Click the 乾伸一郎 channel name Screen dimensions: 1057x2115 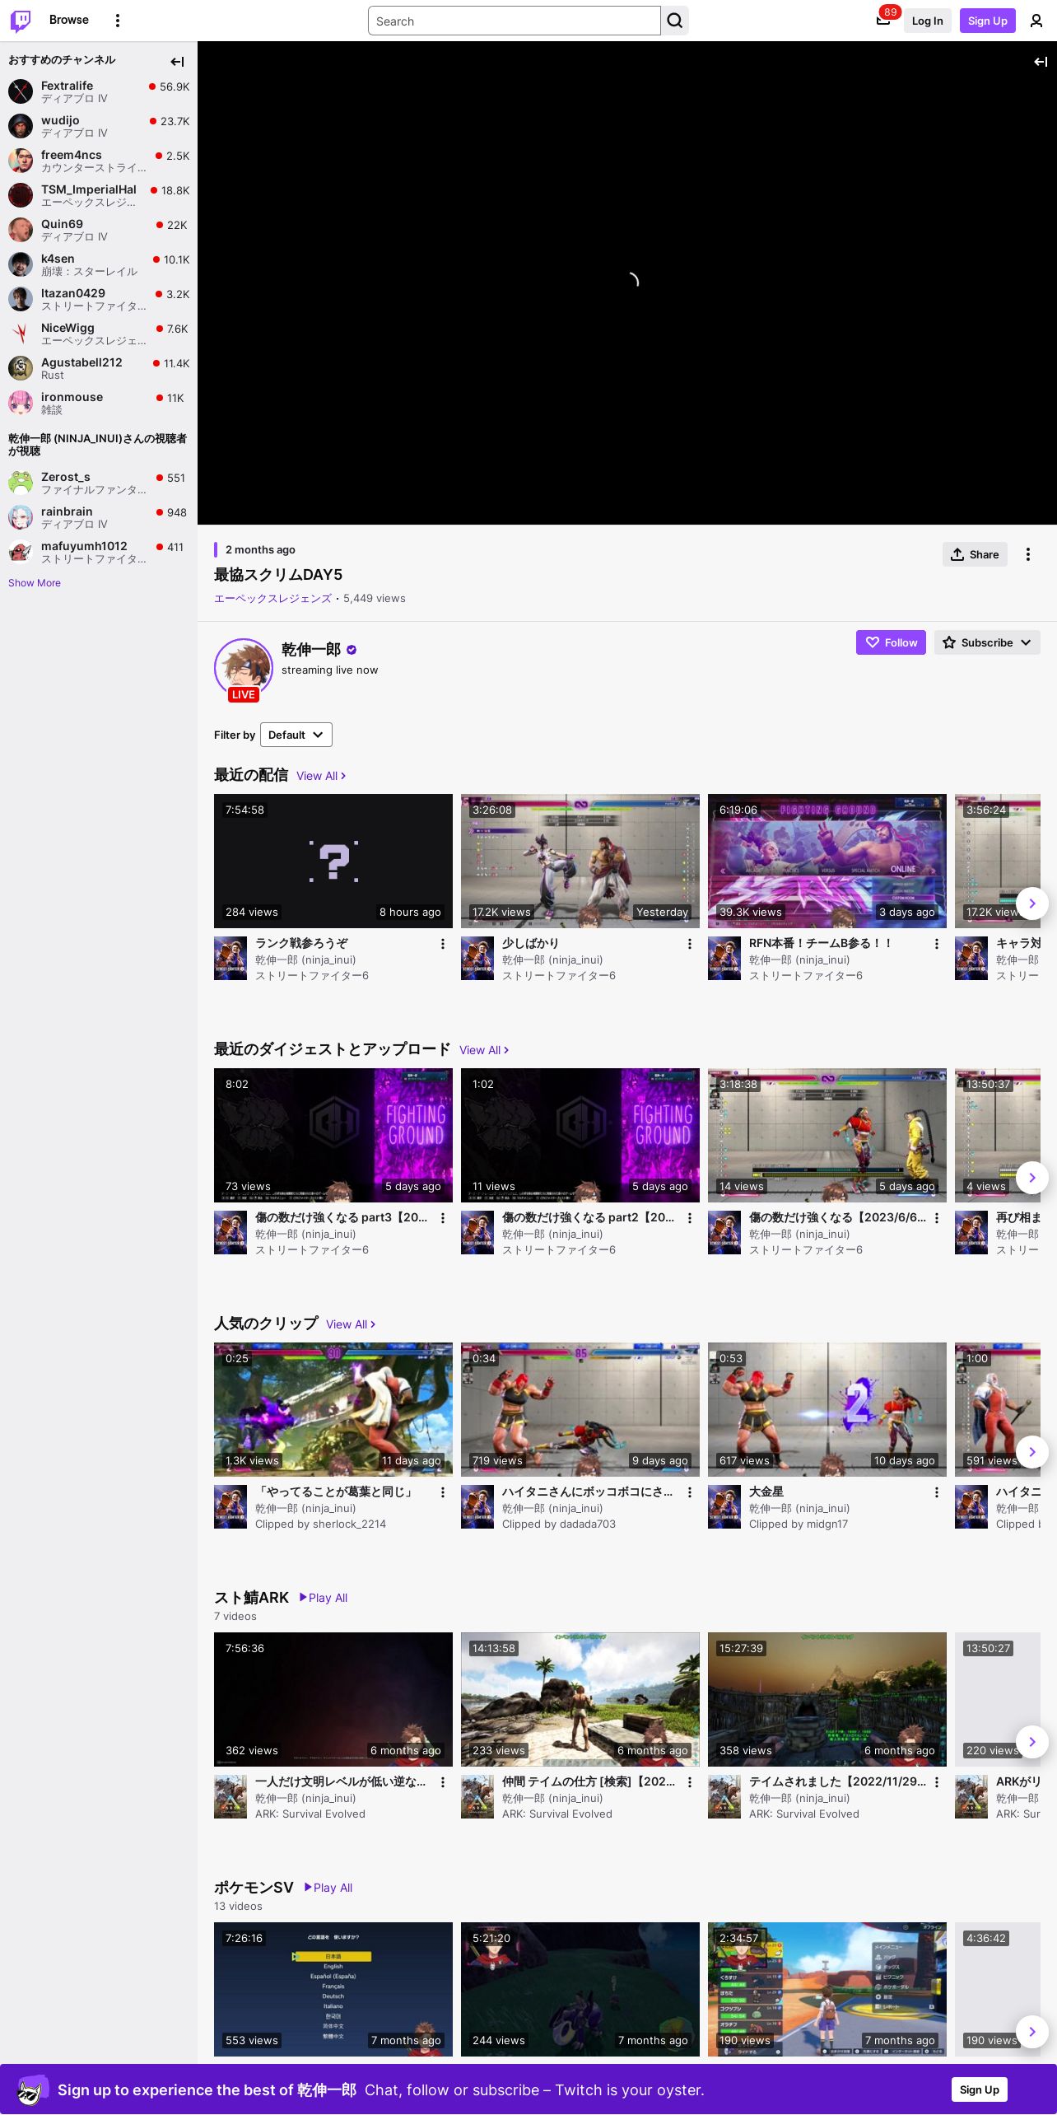[311, 650]
